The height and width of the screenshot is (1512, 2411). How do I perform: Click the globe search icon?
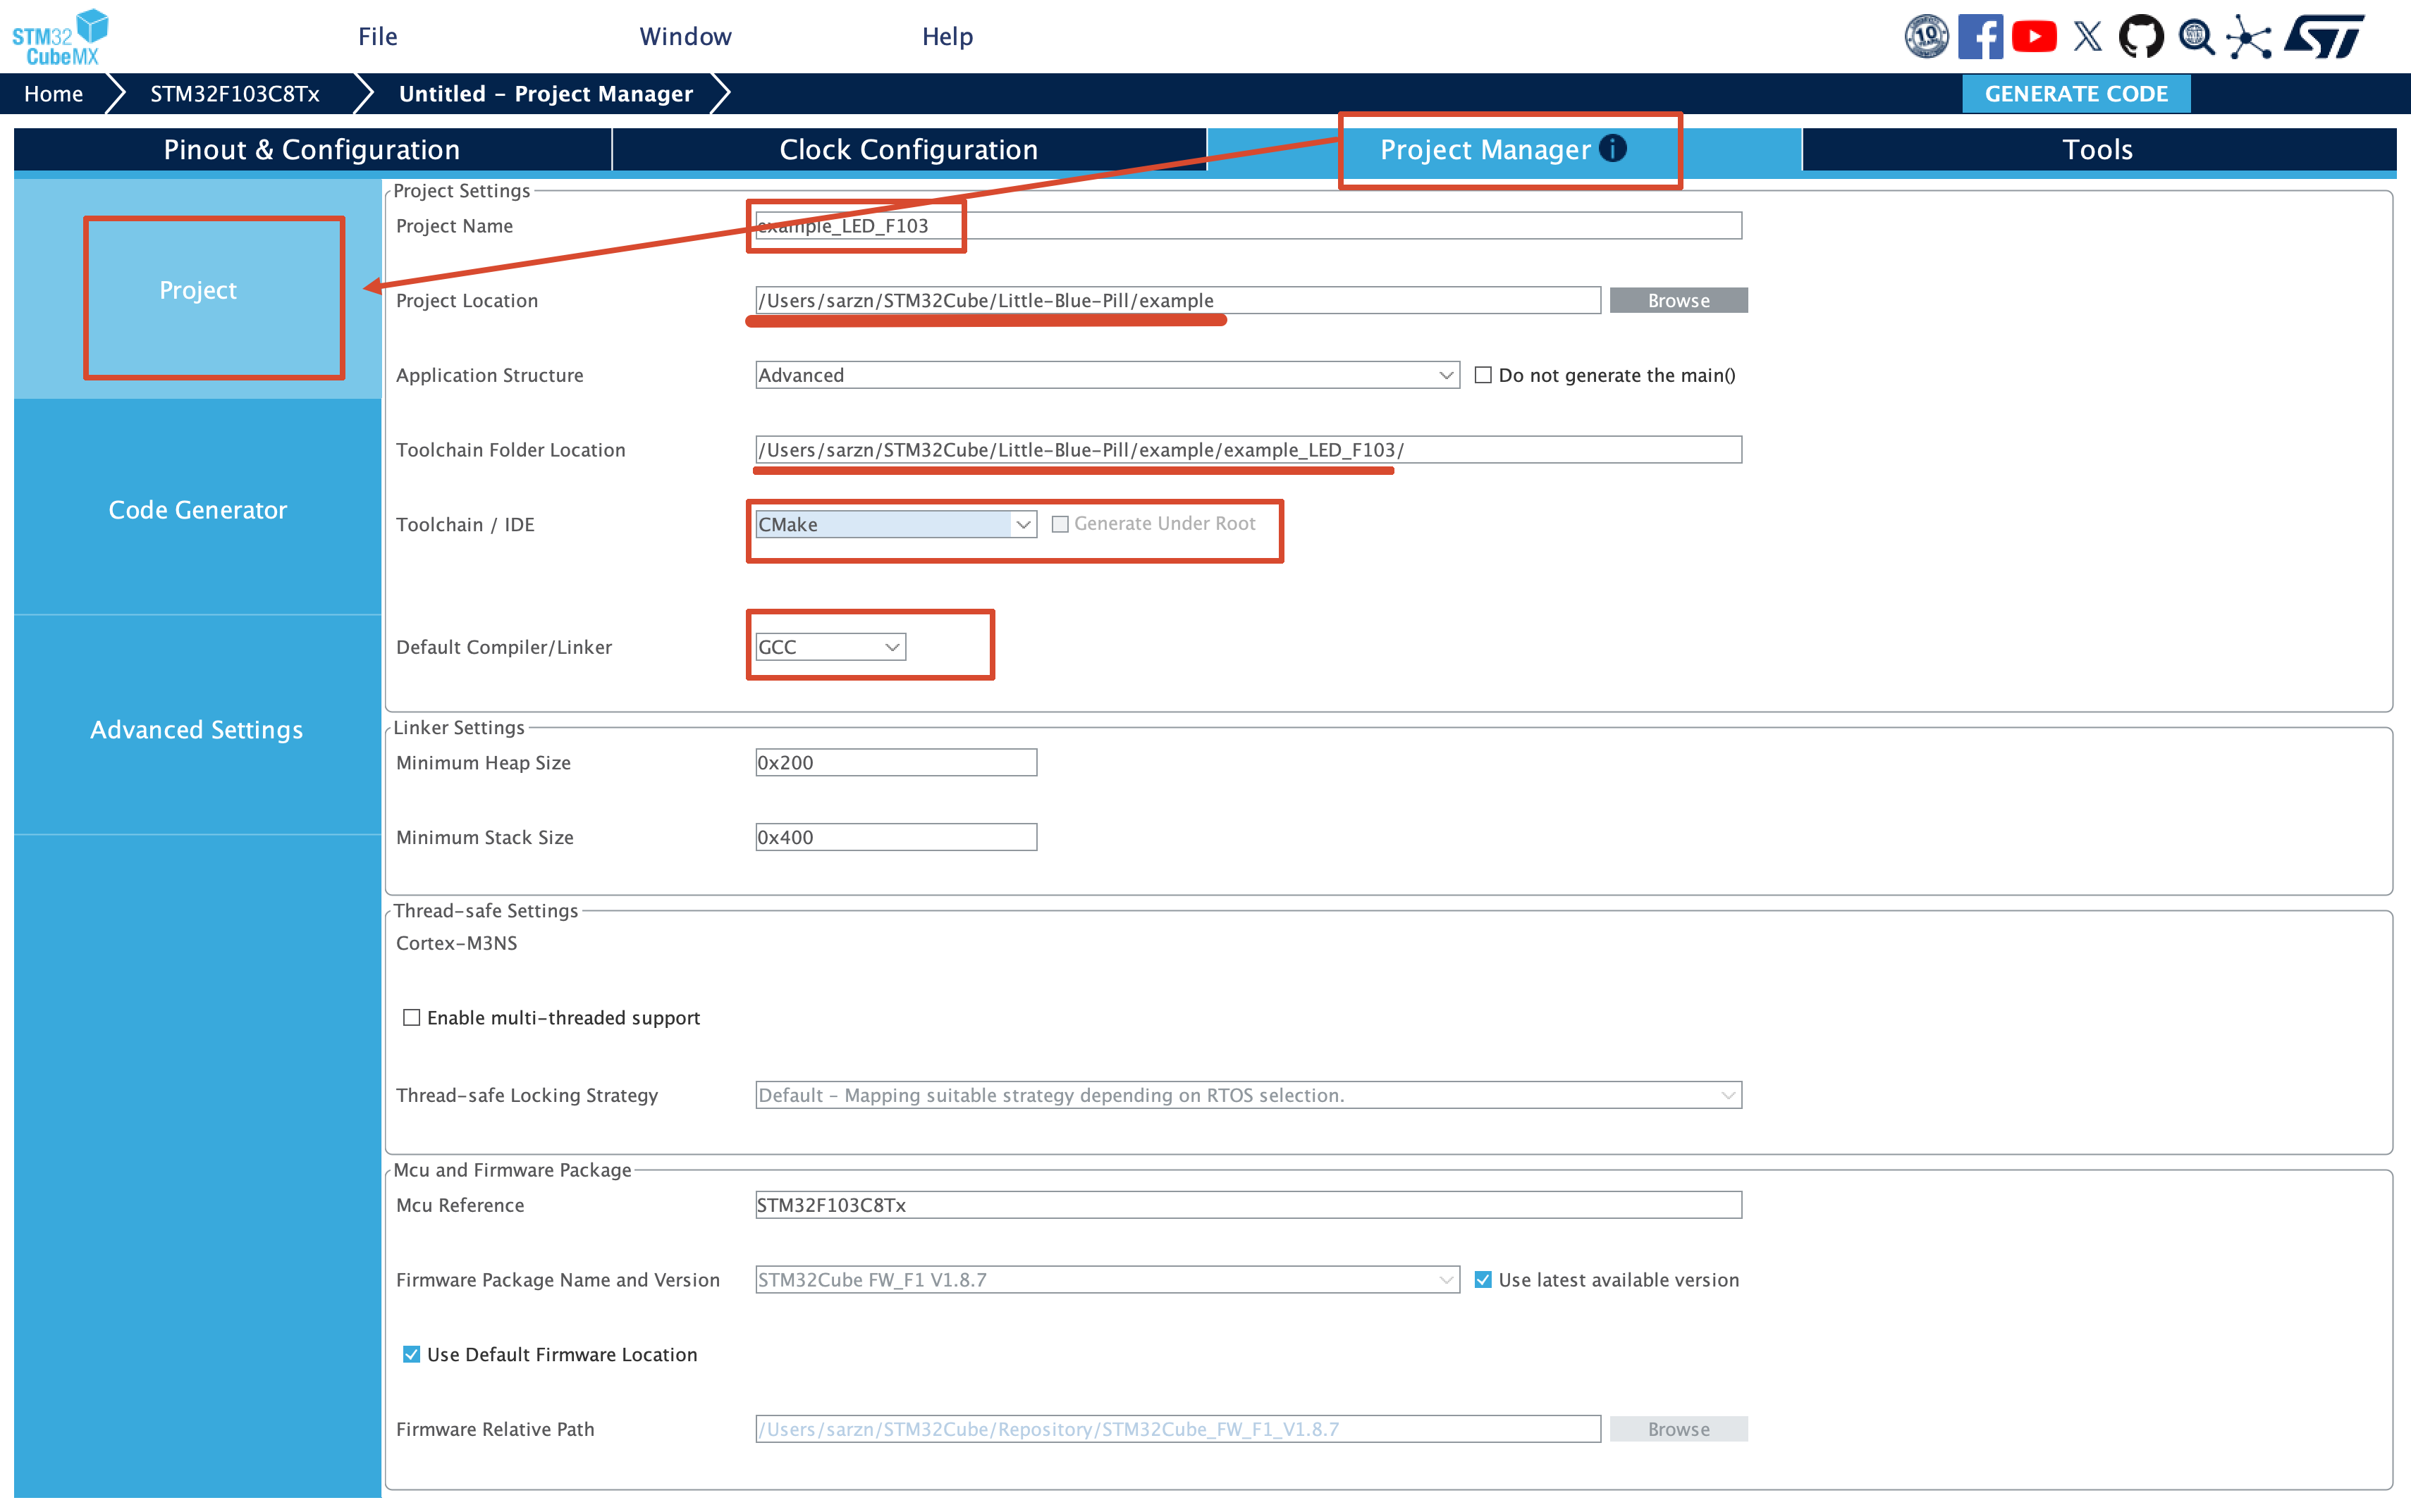(x=2196, y=37)
